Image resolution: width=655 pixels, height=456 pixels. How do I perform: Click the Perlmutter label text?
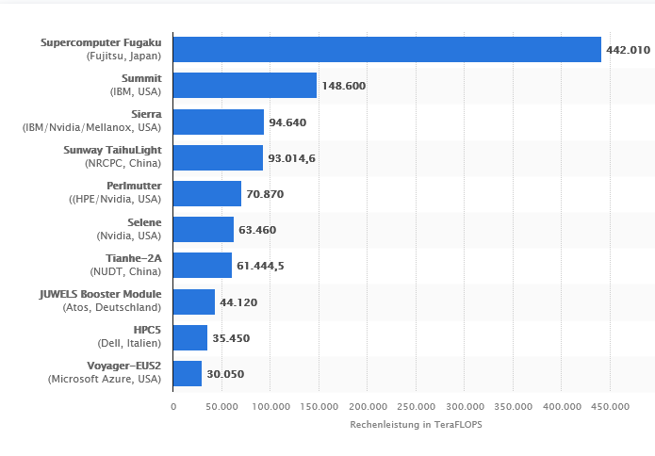click(134, 186)
